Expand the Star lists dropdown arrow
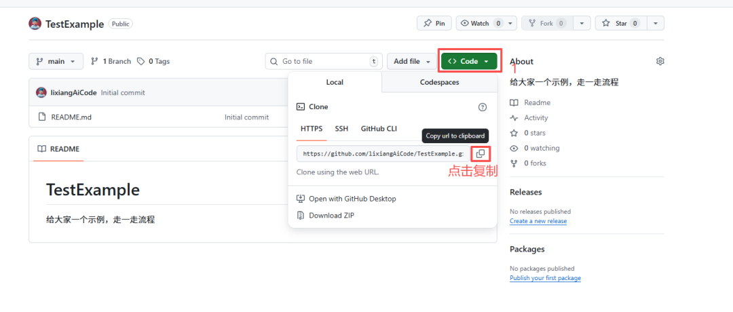Screen dimensions: 733x312 (655, 23)
